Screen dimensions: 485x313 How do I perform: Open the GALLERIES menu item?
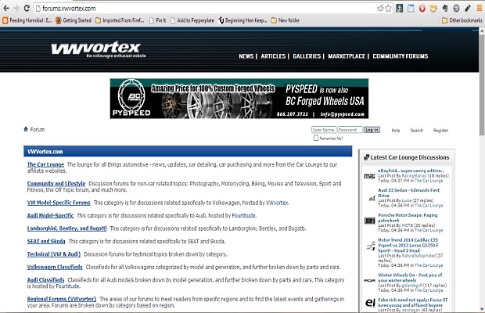tap(307, 56)
